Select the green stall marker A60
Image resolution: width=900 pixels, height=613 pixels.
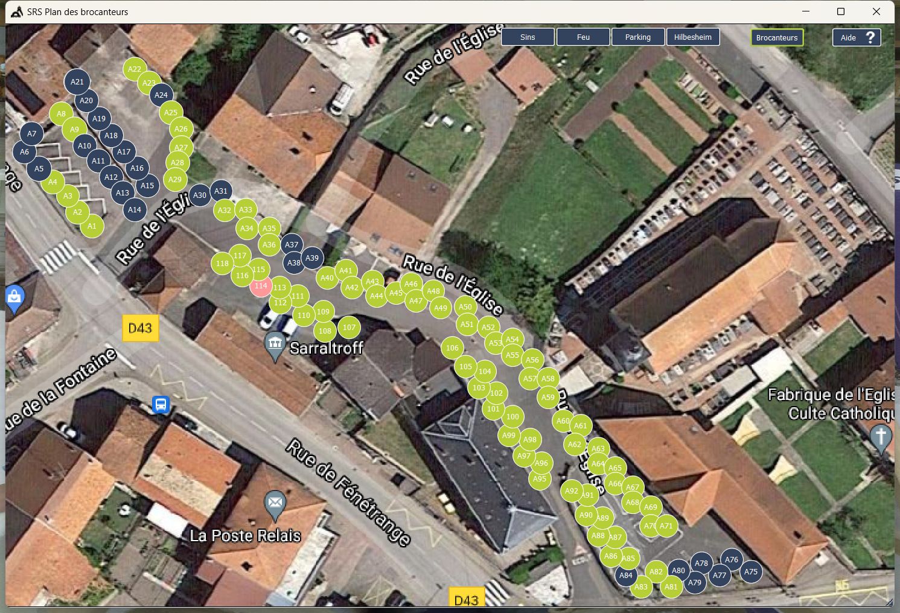tap(563, 421)
